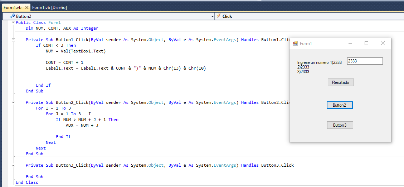
Task: Collapse the Public Class Form1 block
Action: [x=14, y=22]
